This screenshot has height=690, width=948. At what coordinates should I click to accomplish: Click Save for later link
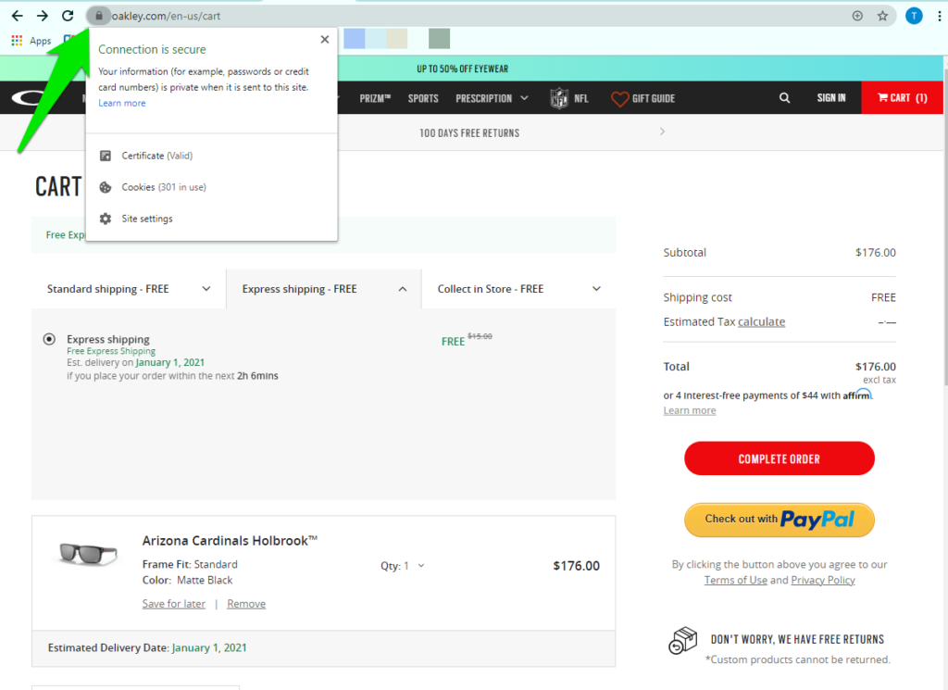tap(173, 604)
